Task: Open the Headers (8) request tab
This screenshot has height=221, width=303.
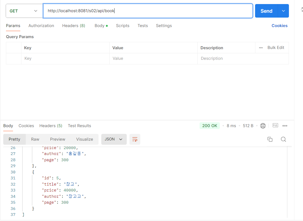Action: click(x=74, y=25)
